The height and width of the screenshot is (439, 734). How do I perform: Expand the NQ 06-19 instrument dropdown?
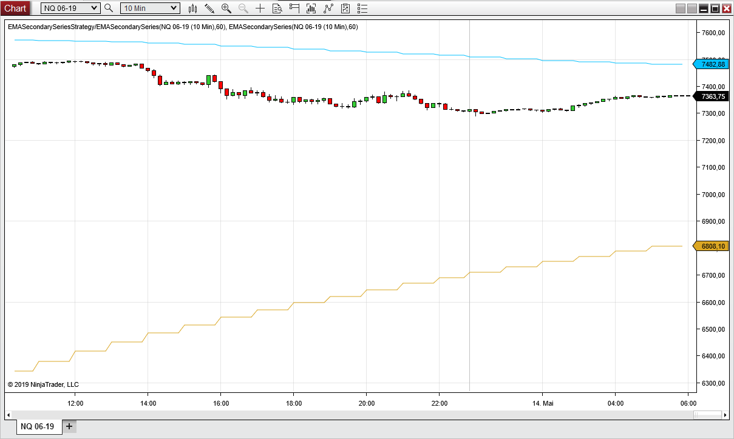70,8
